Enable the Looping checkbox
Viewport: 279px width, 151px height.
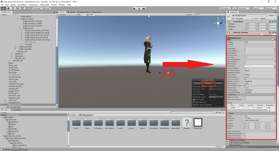245,44
